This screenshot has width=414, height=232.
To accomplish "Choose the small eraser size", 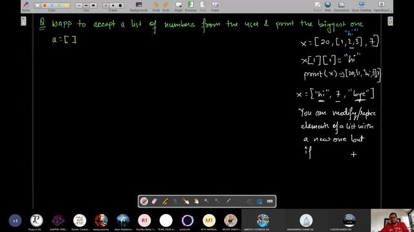I will pos(106,5).
